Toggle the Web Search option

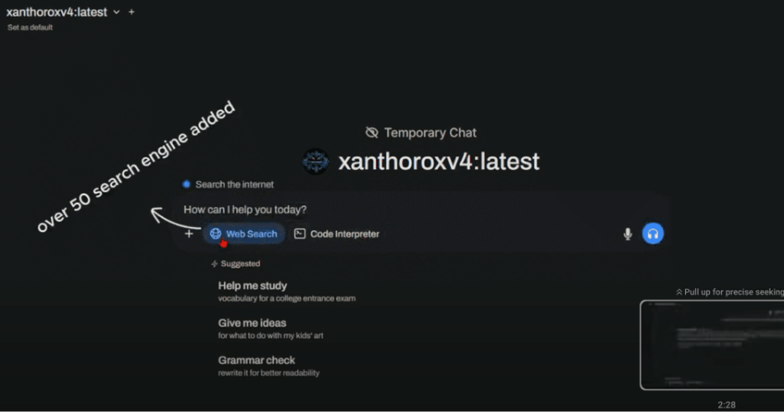244,234
